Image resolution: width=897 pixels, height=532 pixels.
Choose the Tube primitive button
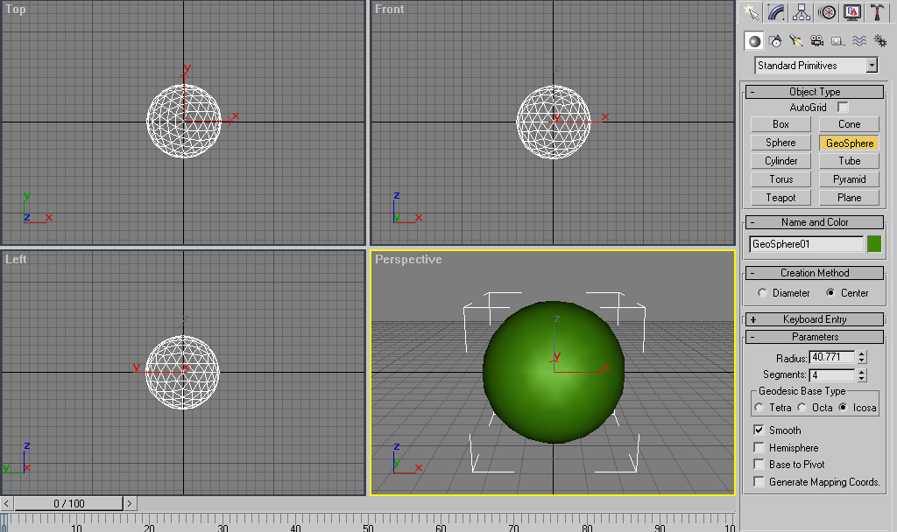click(x=849, y=161)
